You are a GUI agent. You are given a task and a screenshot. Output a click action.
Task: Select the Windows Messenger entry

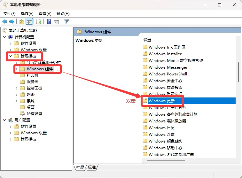[168, 67]
